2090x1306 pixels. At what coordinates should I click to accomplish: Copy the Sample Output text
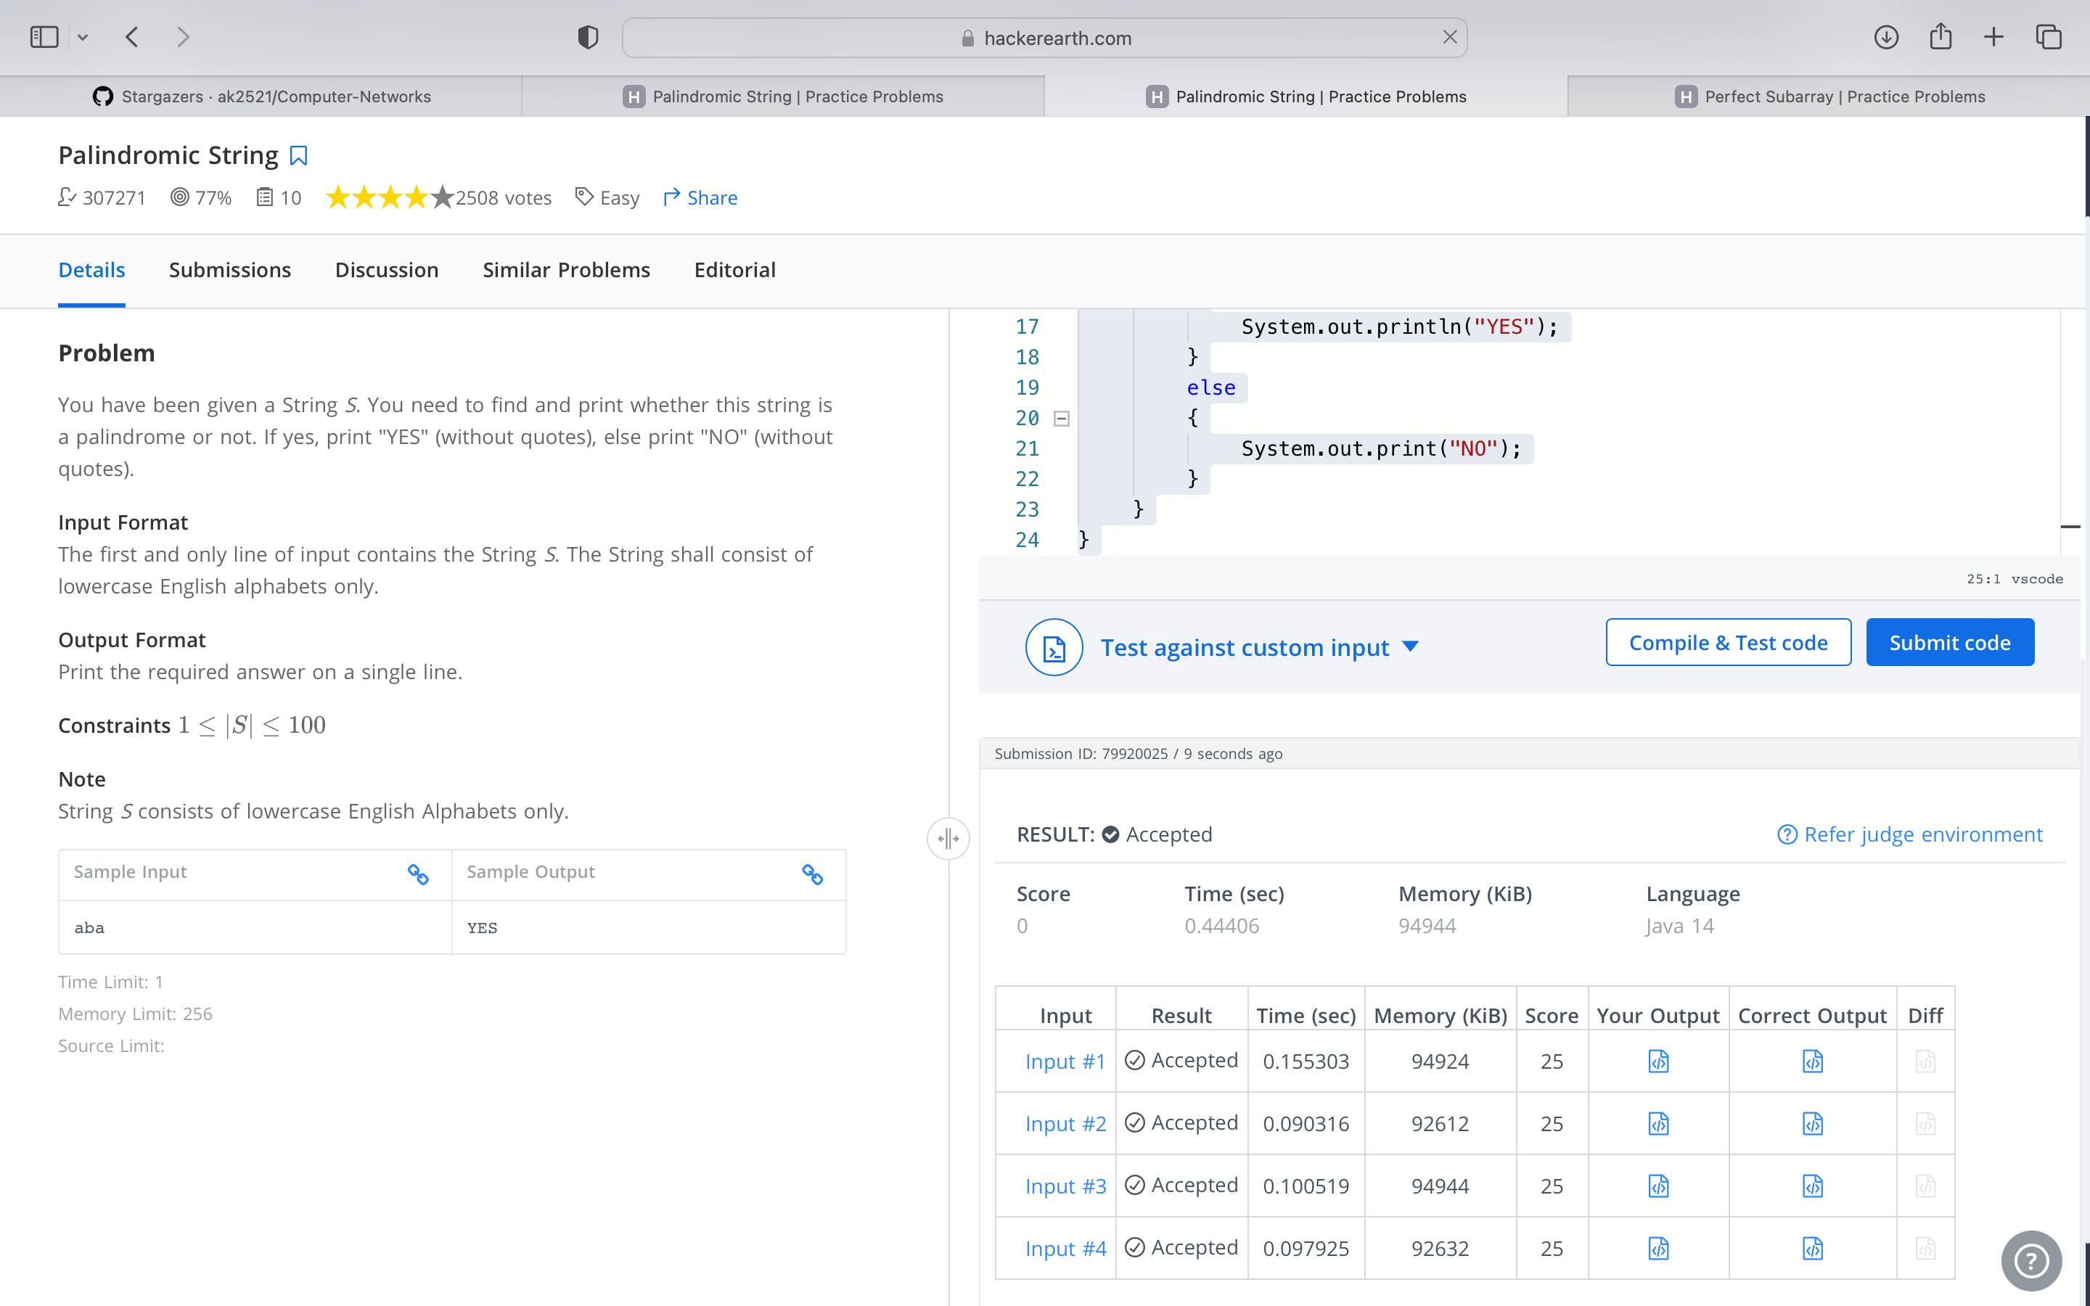pyautogui.click(x=812, y=874)
